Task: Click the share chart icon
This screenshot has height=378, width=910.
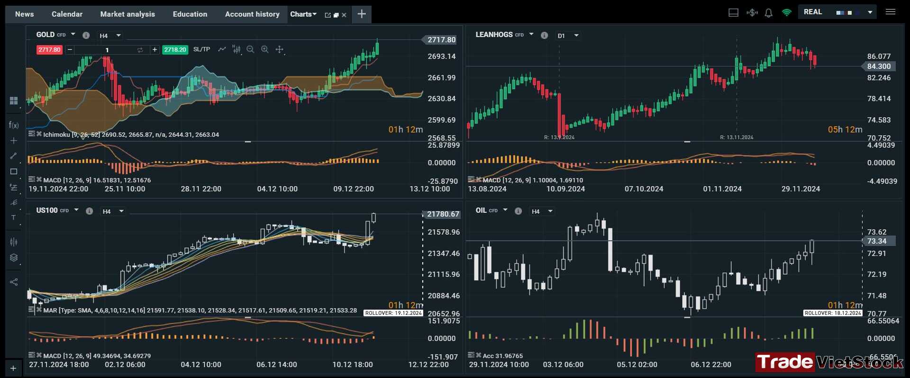Action: coord(14,282)
